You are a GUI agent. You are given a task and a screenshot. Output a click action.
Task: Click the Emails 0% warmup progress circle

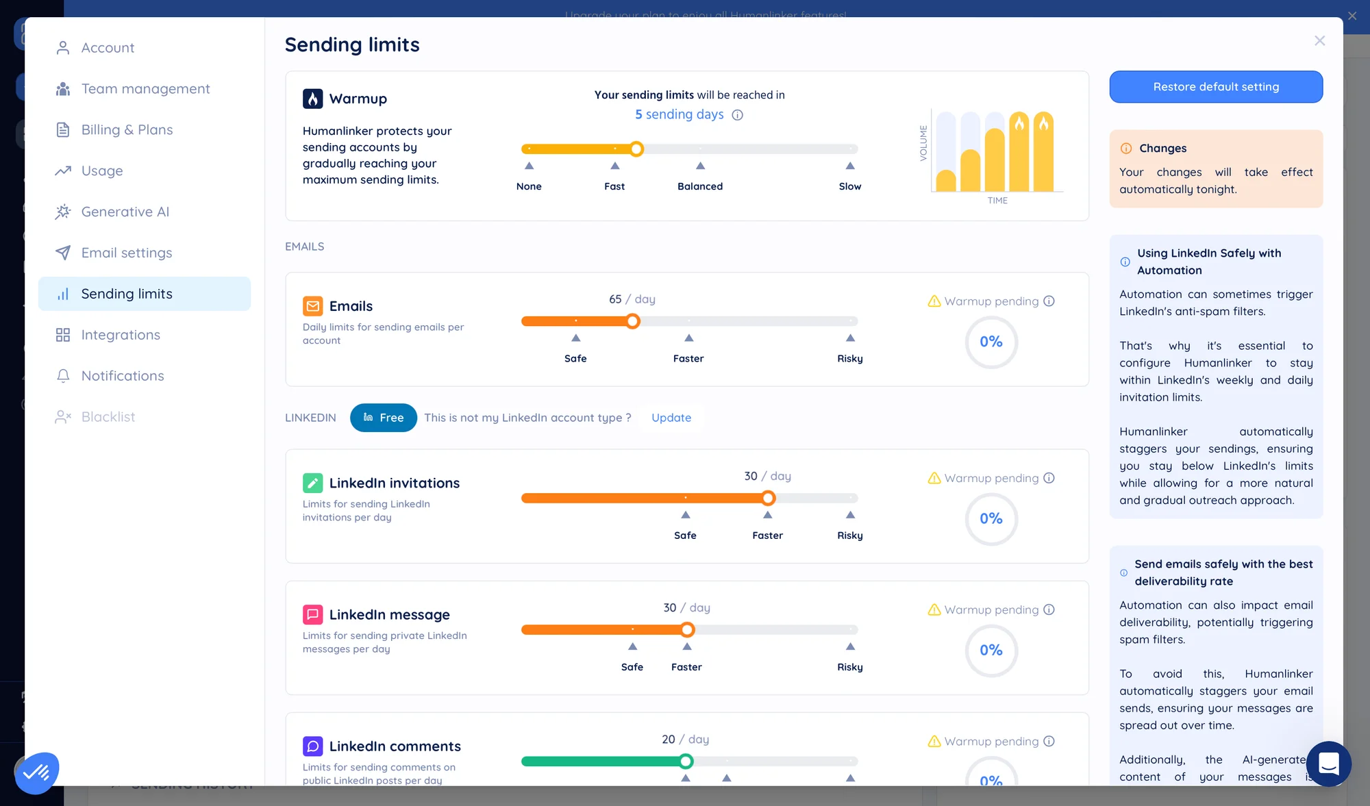(991, 342)
